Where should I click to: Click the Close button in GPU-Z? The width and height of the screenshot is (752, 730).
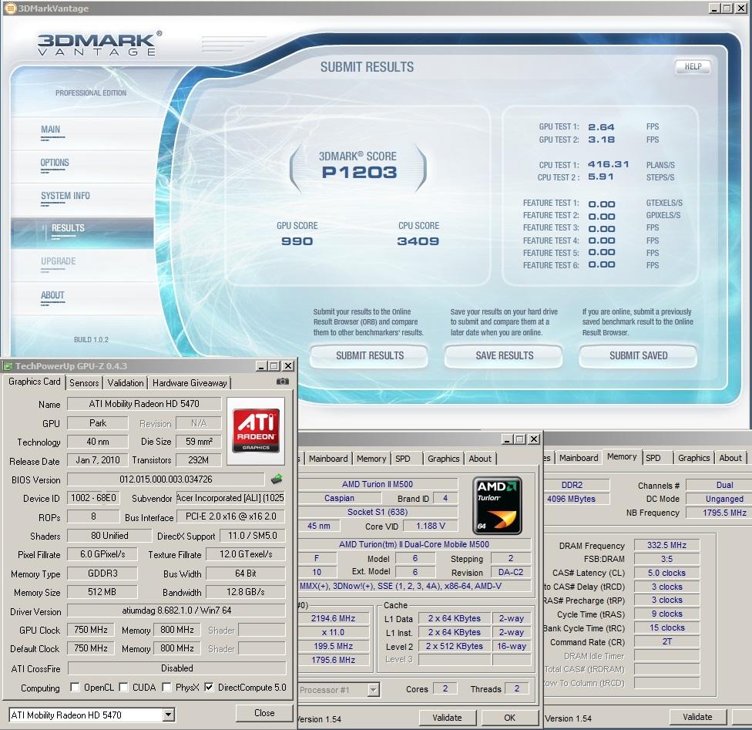click(x=264, y=713)
